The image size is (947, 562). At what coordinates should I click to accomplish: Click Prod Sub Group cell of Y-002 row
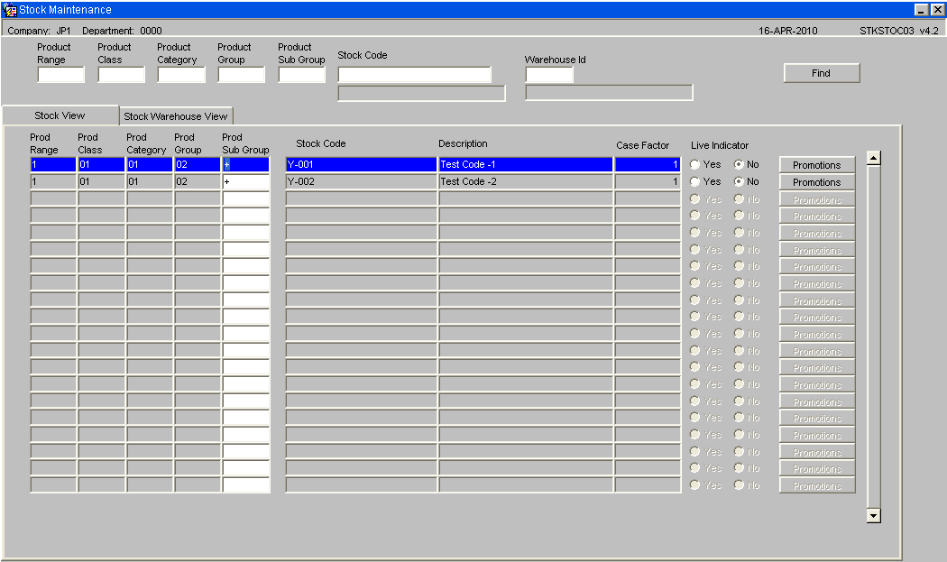point(246,181)
